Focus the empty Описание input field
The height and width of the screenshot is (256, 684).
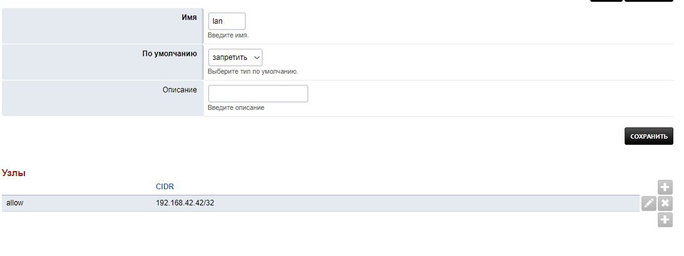coord(258,94)
